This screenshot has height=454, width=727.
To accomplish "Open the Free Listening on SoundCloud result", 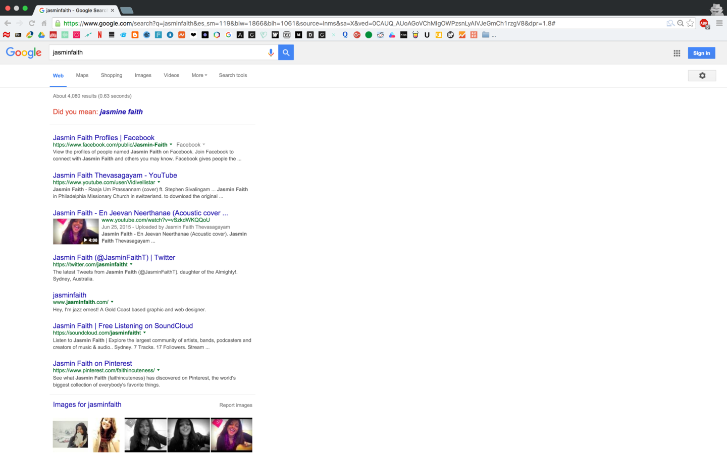I will click(x=123, y=326).
